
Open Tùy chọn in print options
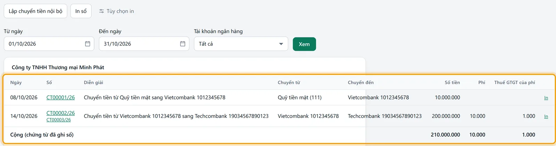click(116, 11)
